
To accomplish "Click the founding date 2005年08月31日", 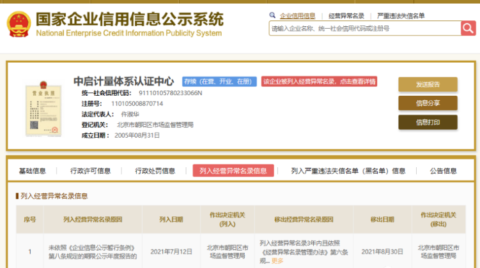I will 137,135.
